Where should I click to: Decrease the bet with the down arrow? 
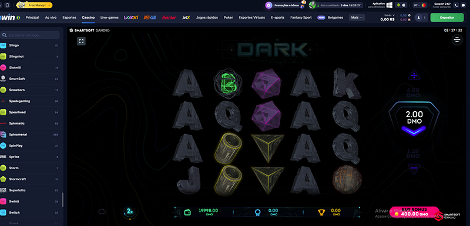tap(414, 169)
